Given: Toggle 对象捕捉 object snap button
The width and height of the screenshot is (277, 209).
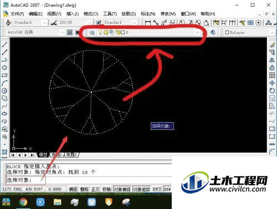Looking at the screenshot, I should (x=122, y=189).
